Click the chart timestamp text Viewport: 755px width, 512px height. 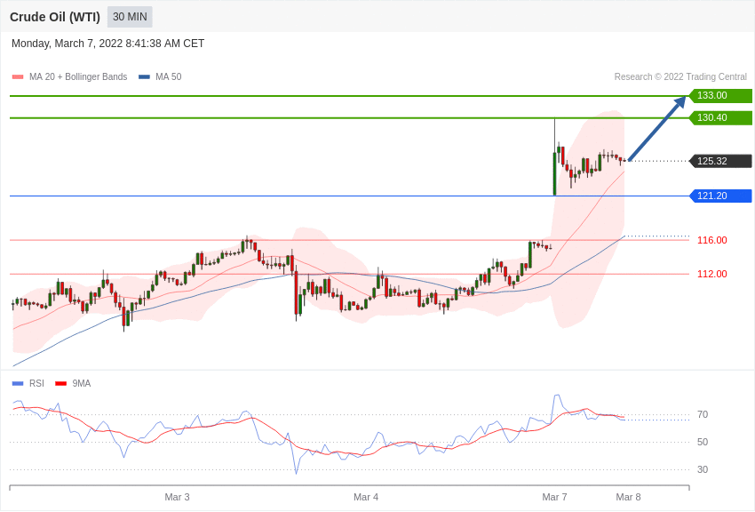tap(107, 44)
